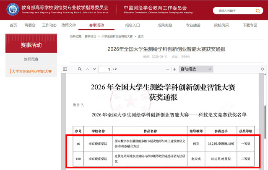Click the 附件 7 label in PDF
268x170 pixels.
tap(78, 105)
